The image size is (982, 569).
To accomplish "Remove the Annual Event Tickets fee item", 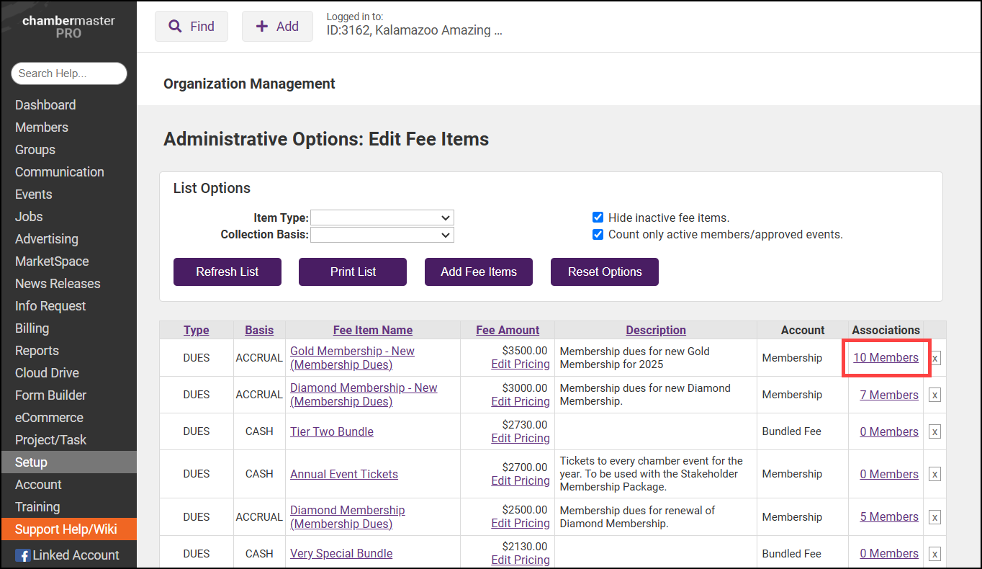I will tap(934, 474).
